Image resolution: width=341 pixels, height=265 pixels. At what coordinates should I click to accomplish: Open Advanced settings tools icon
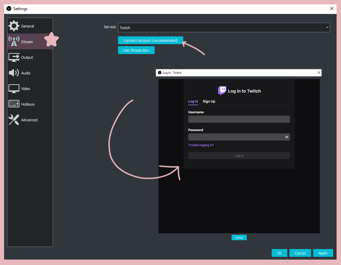point(14,120)
